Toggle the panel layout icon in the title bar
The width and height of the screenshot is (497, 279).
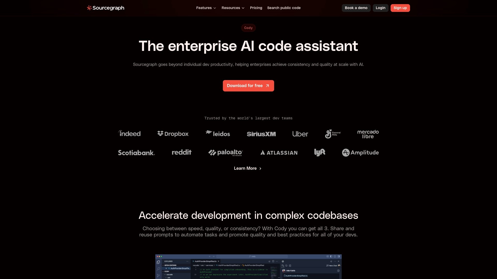pyautogui.click(x=334, y=256)
